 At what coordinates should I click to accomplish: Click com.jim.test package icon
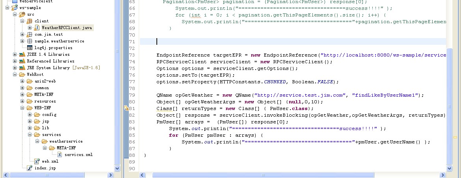click(30, 34)
